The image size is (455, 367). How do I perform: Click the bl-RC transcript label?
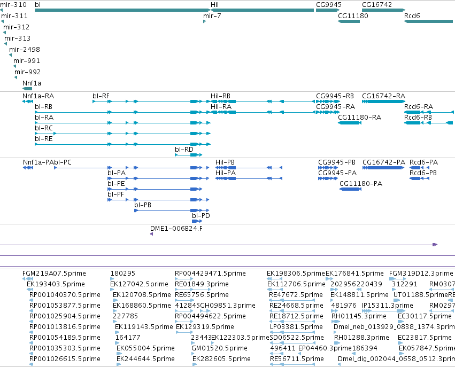coord(44,128)
